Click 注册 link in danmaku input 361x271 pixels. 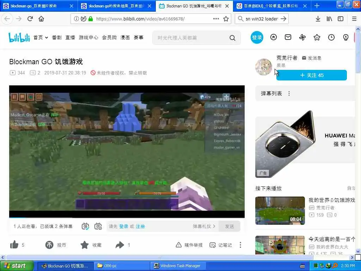click(x=140, y=226)
